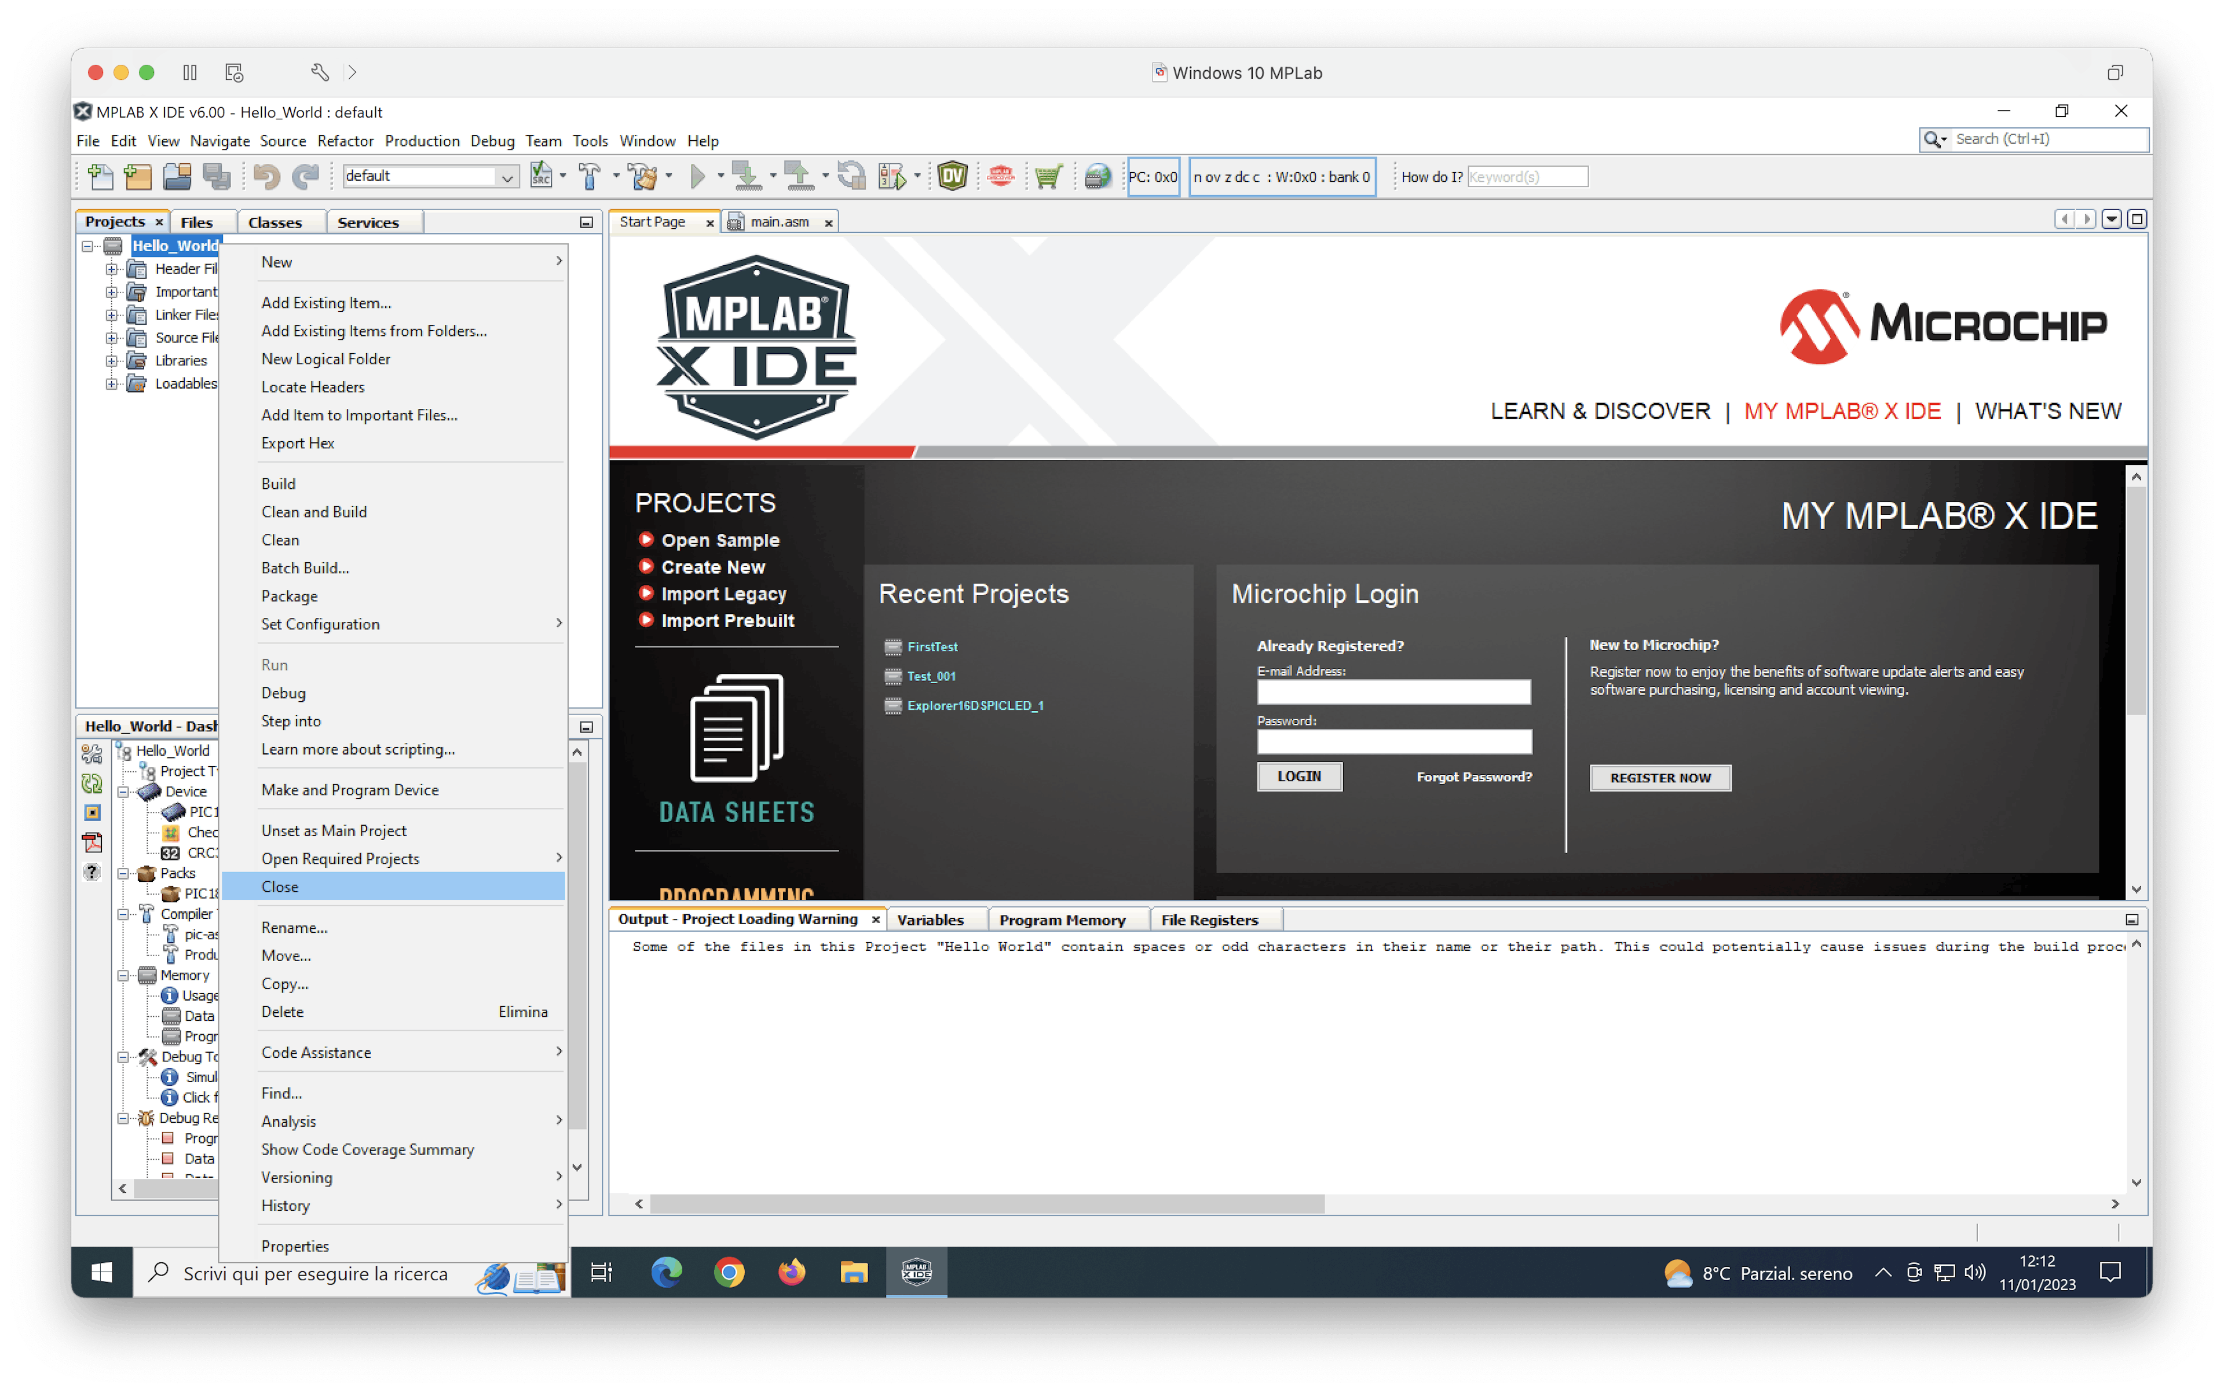Click the MPLAB Discover icon
Screen dimensions: 2224x1392
click(x=1001, y=176)
